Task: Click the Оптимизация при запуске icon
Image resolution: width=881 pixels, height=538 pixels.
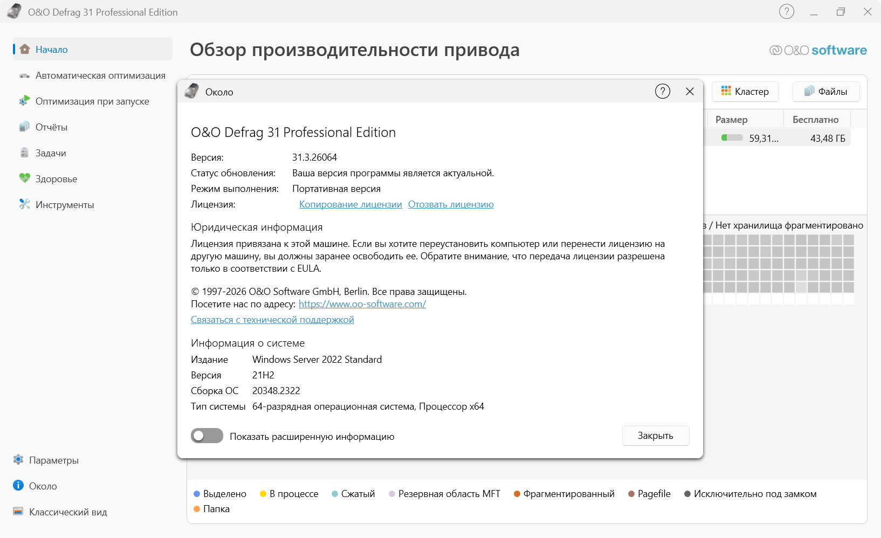Action: pos(25,101)
